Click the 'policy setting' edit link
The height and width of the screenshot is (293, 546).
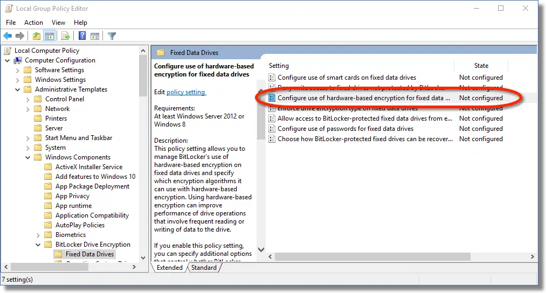click(186, 92)
